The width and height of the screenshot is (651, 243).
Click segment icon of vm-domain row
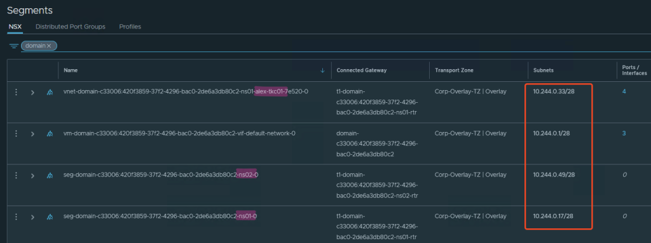point(50,133)
